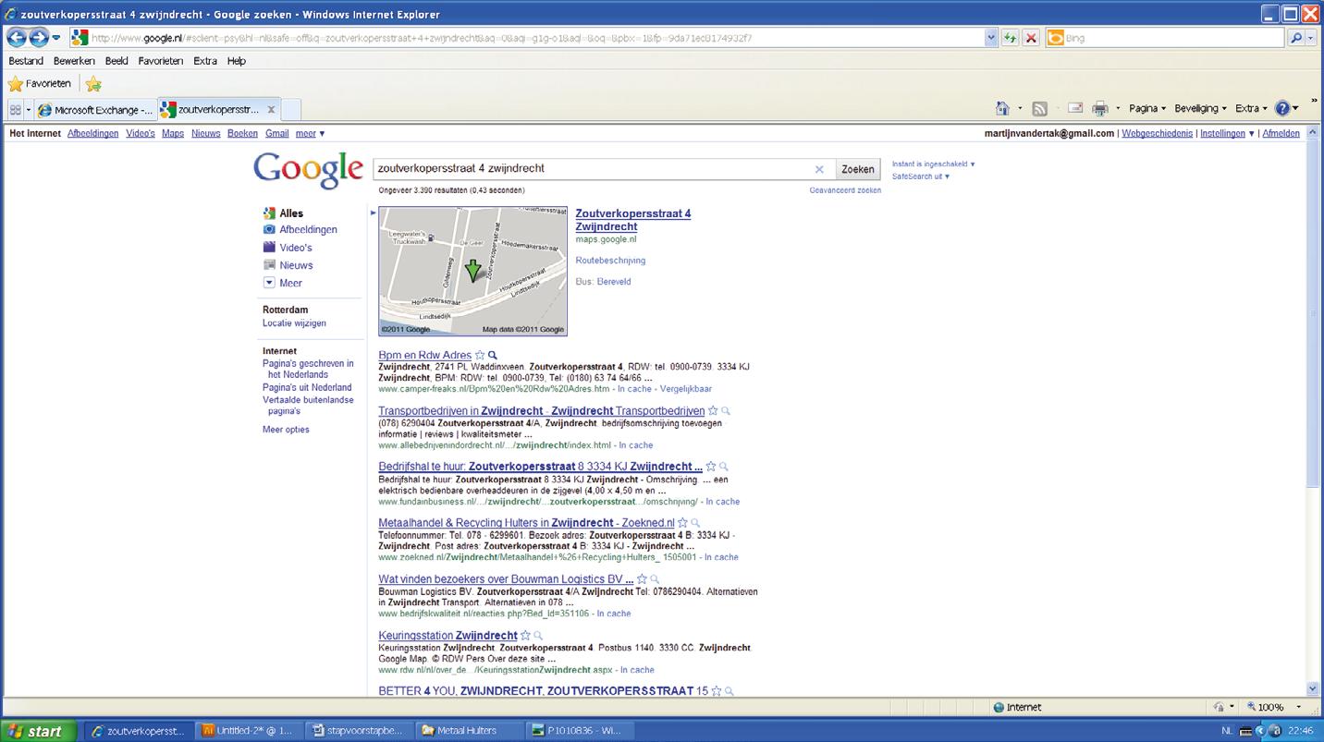Open the Beveiliging dropdown menu
The width and height of the screenshot is (1324, 742).
coord(1200,108)
